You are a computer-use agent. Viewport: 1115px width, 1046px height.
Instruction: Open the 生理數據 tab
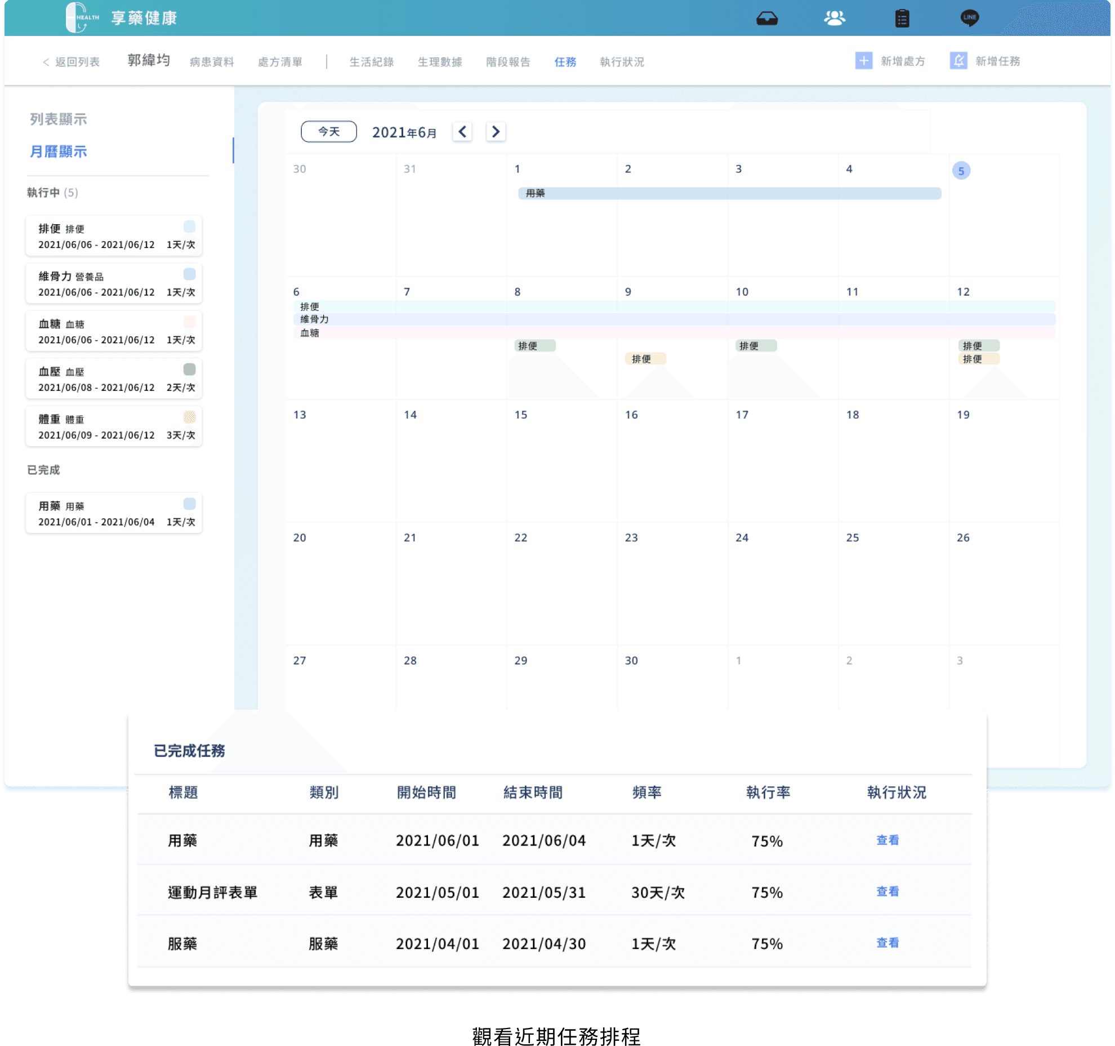tap(439, 62)
